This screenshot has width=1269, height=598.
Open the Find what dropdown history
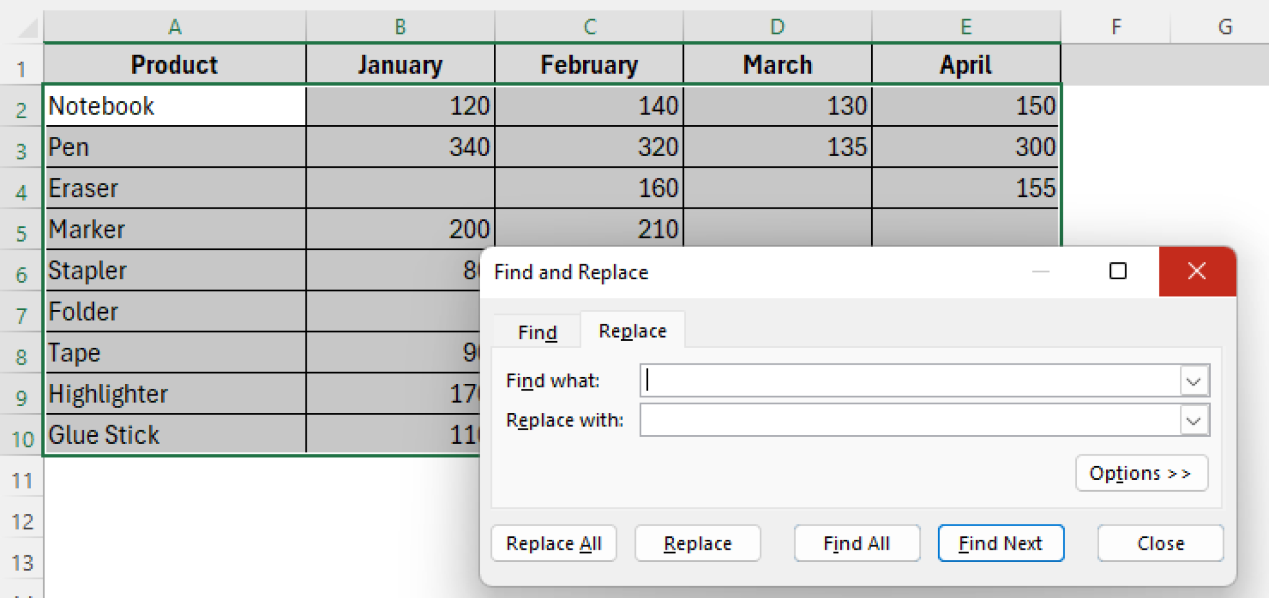click(1193, 381)
